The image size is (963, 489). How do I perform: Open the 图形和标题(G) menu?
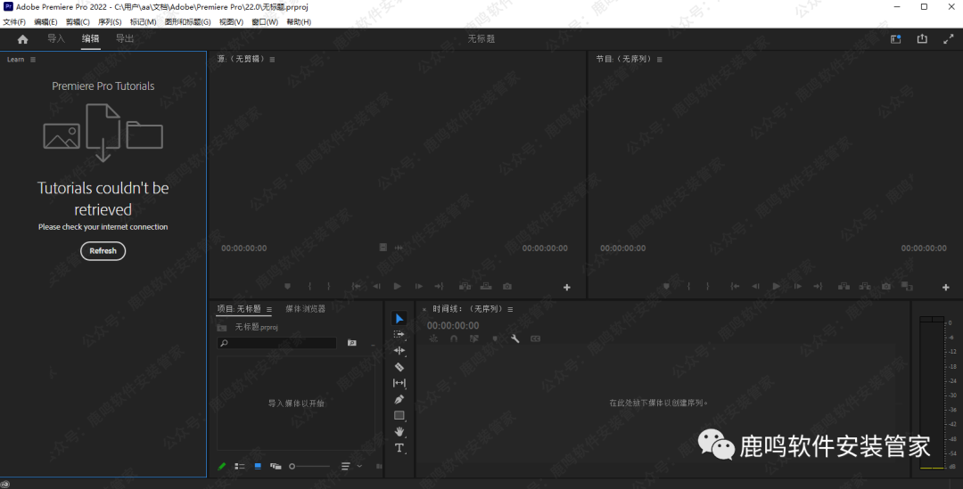point(187,22)
